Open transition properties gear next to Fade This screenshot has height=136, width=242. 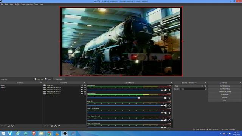click(205, 86)
